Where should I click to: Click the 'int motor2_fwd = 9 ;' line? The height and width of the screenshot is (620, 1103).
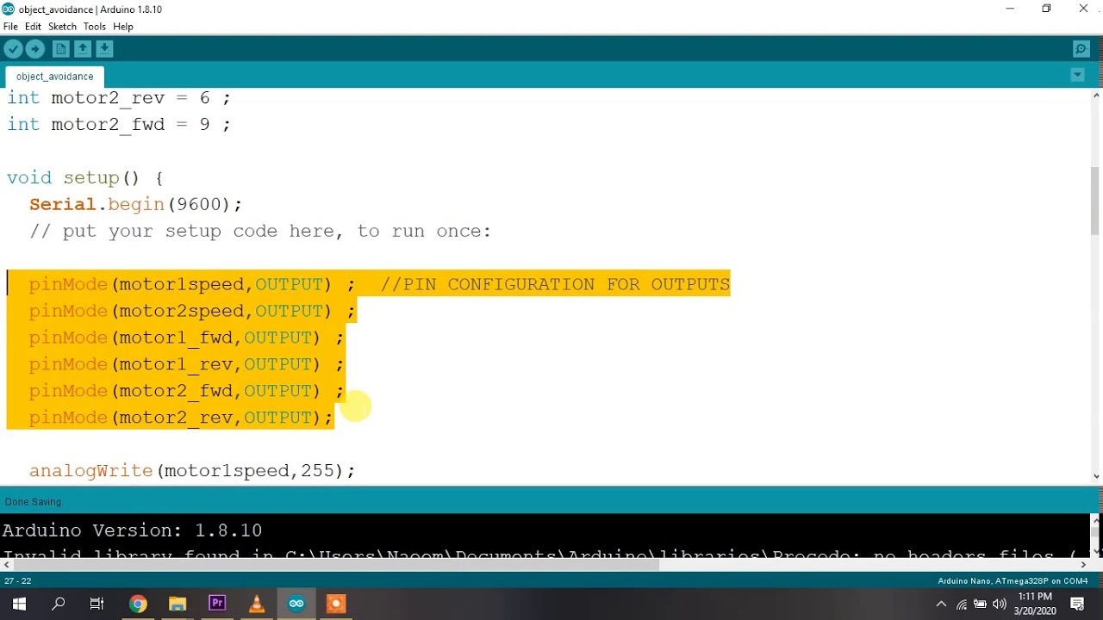[x=119, y=125]
